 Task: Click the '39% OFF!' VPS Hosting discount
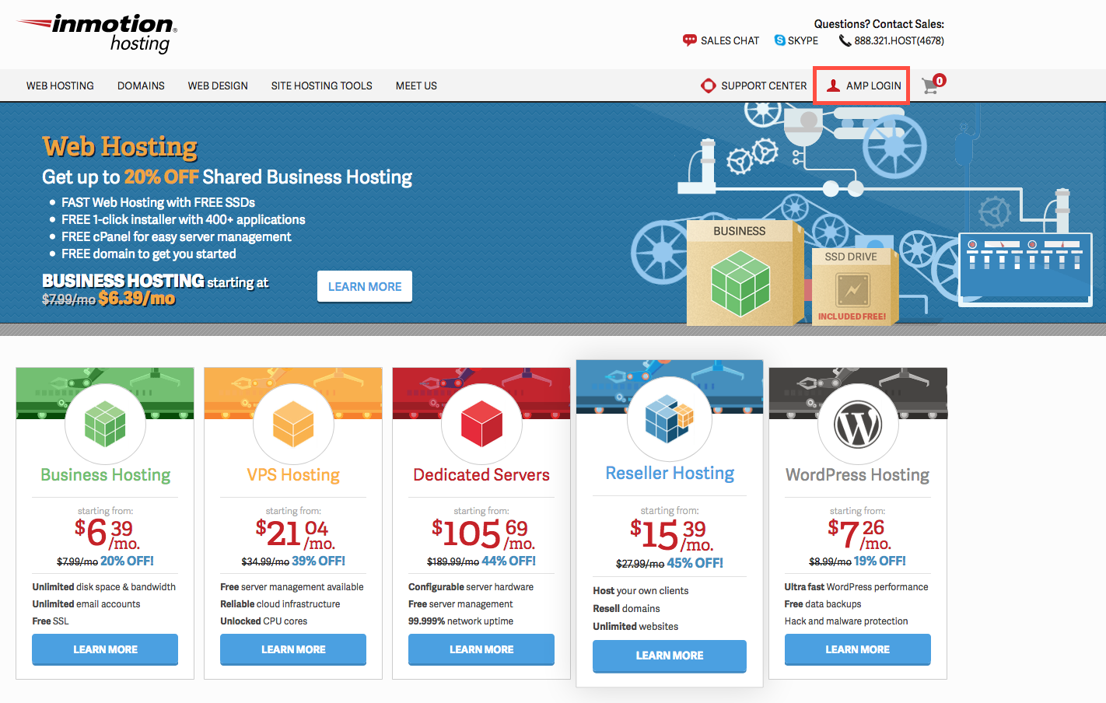click(x=318, y=561)
